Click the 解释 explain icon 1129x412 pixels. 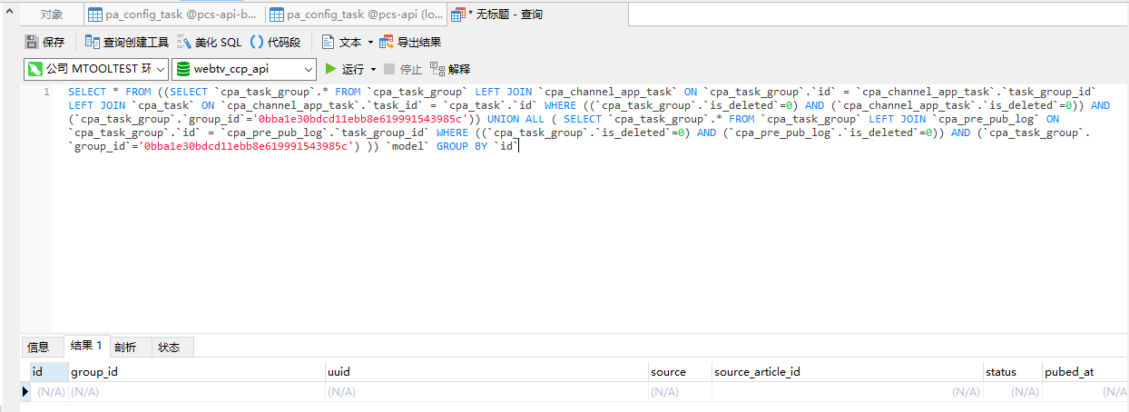[438, 69]
